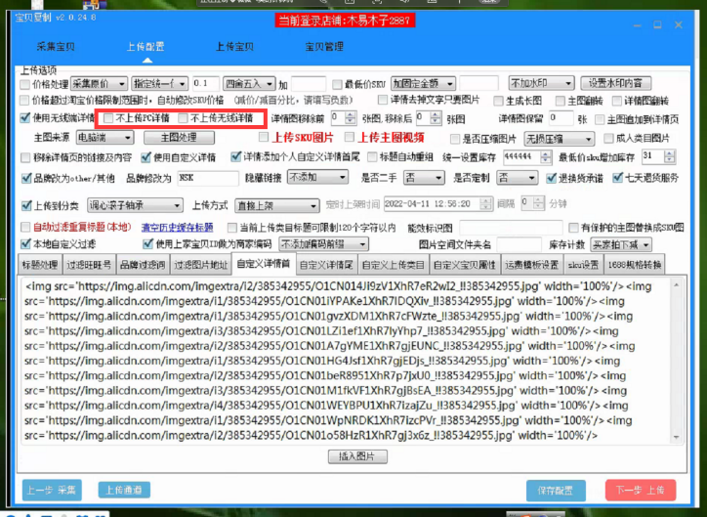Open the 宝贝管理 tab
The image size is (707, 517).
(324, 47)
